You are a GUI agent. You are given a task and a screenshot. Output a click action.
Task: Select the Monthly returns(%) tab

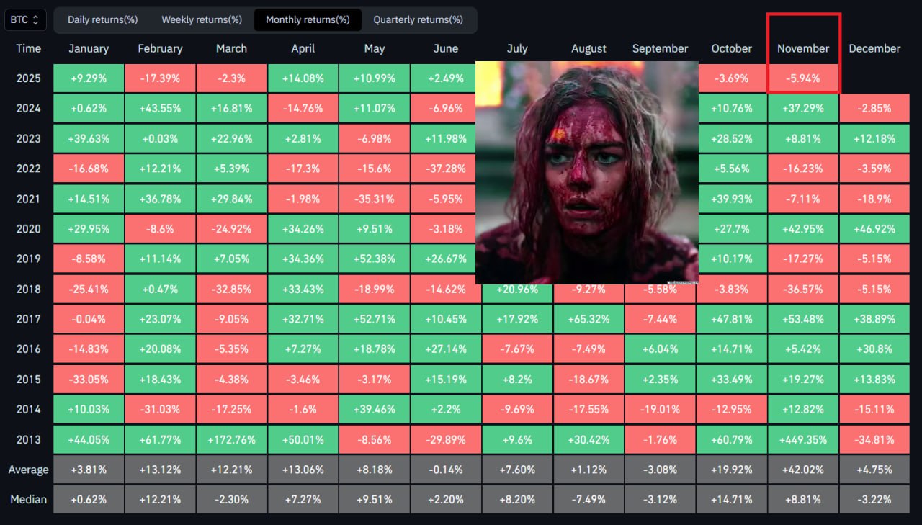tap(308, 19)
